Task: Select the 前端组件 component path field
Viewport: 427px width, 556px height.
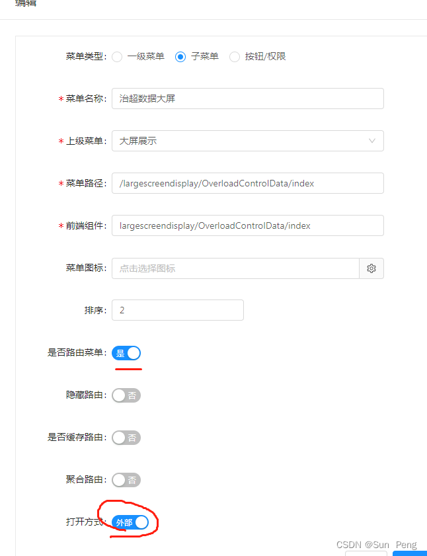Action: 248,225
